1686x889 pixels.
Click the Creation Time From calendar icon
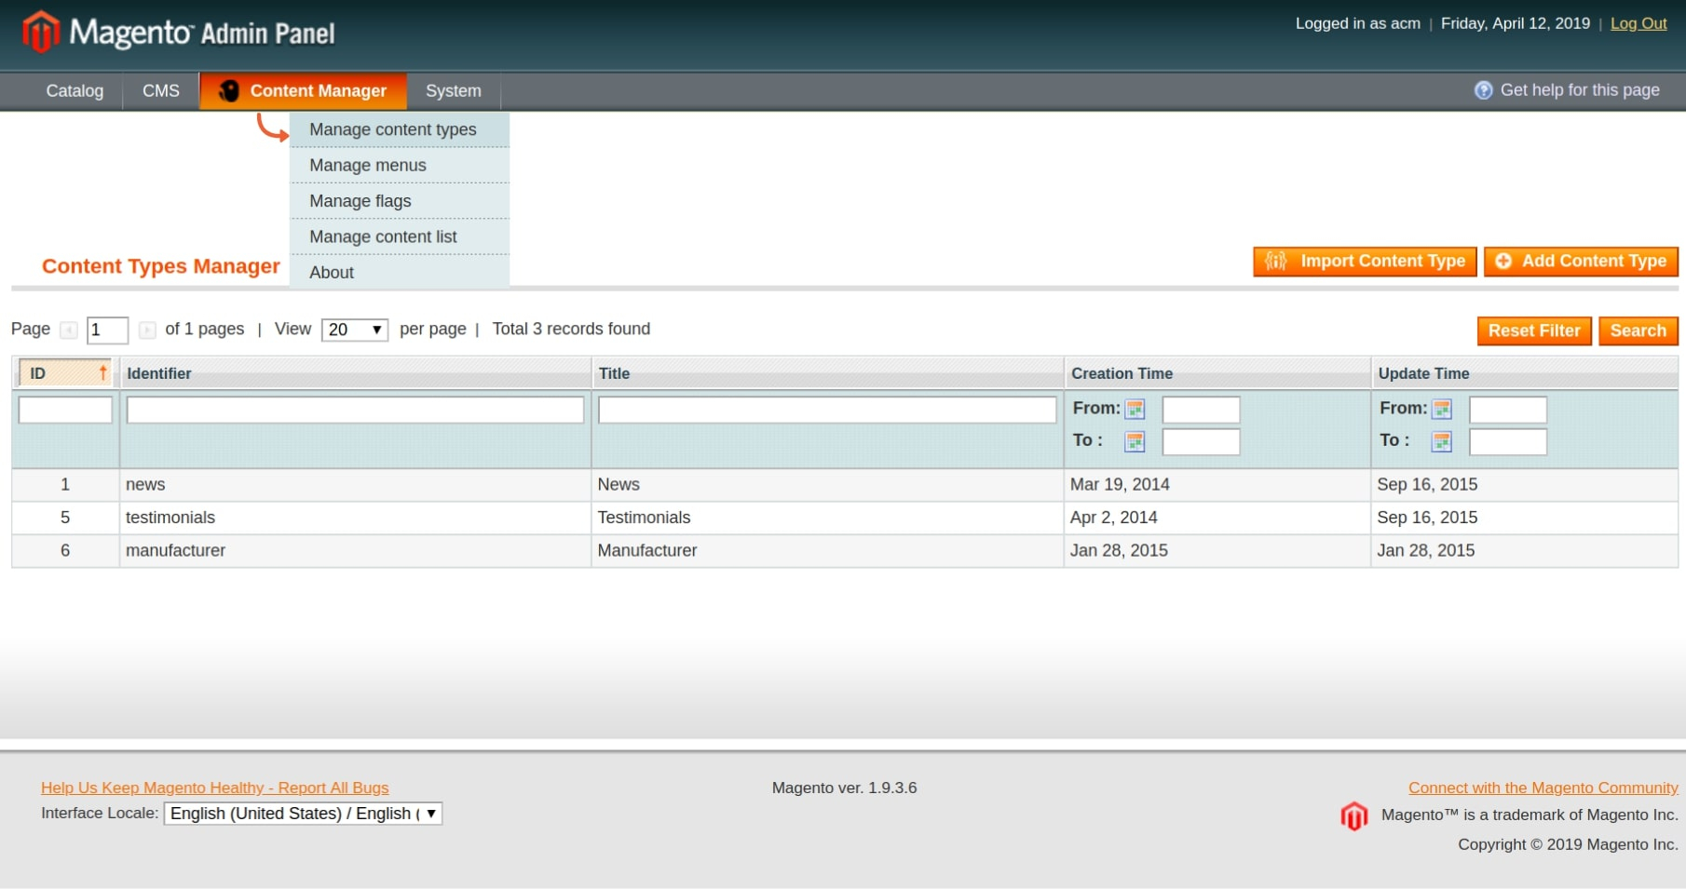click(1135, 410)
